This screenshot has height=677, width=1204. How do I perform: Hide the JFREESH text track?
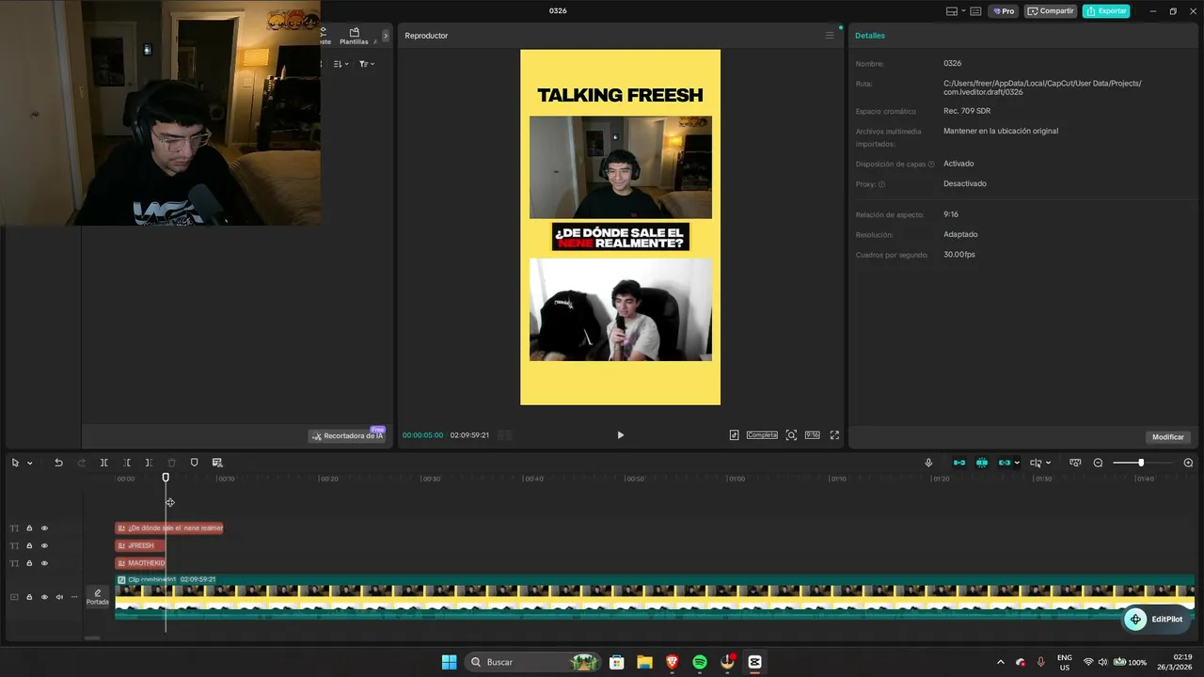click(x=44, y=545)
